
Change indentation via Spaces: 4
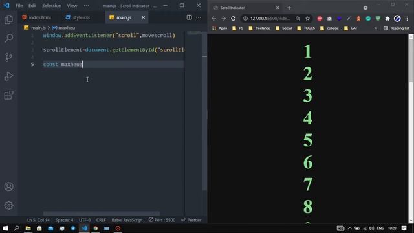tap(64, 220)
